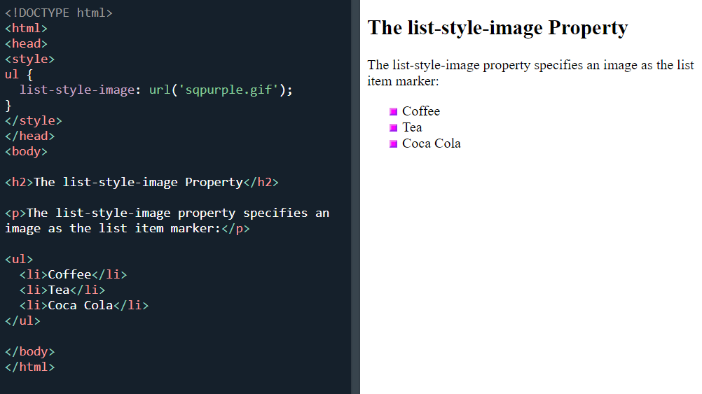Click the opening <style> tag in the code
The width and height of the screenshot is (702, 394).
(29, 59)
